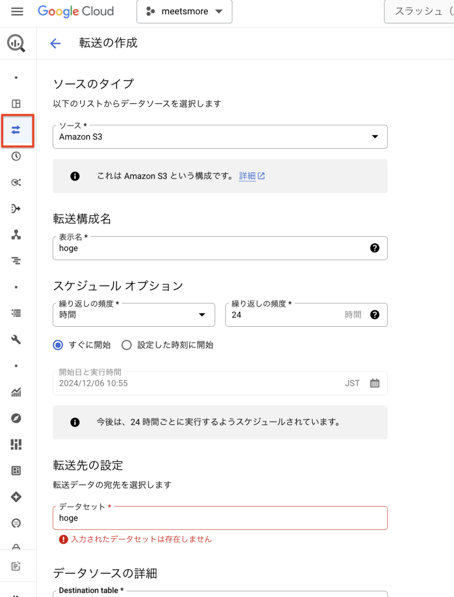Click the データセット hoge input field
The height and width of the screenshot is (597, 454).
point(220,518)
